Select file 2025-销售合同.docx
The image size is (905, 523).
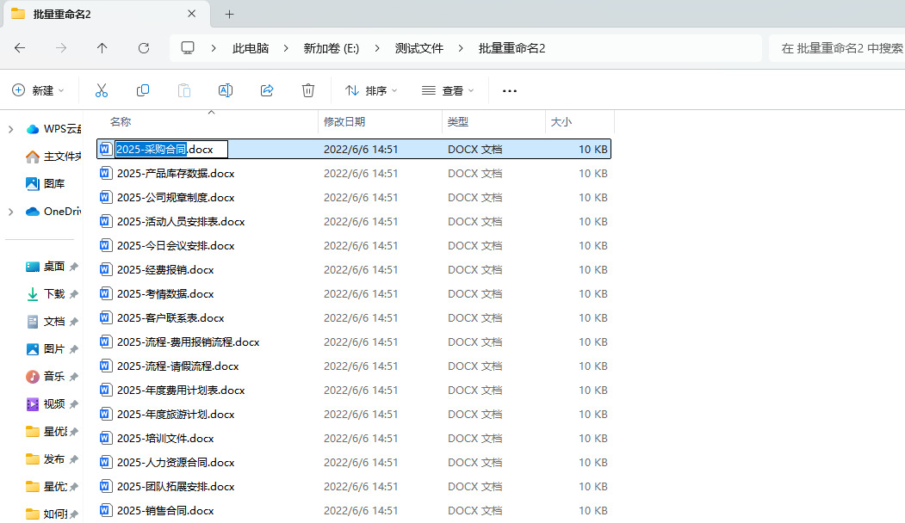(354, 511)
